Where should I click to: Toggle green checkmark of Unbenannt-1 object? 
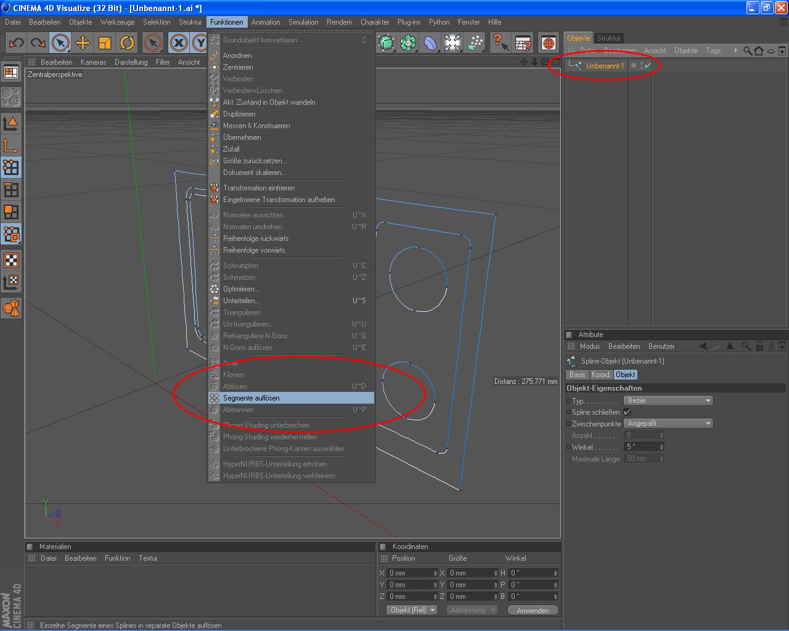tap(648, 65)
